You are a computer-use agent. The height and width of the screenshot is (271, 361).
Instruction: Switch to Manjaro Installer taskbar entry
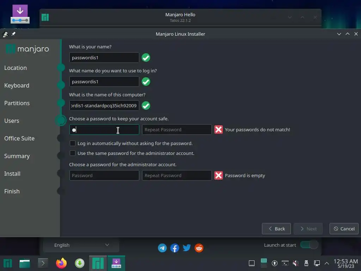116,263
